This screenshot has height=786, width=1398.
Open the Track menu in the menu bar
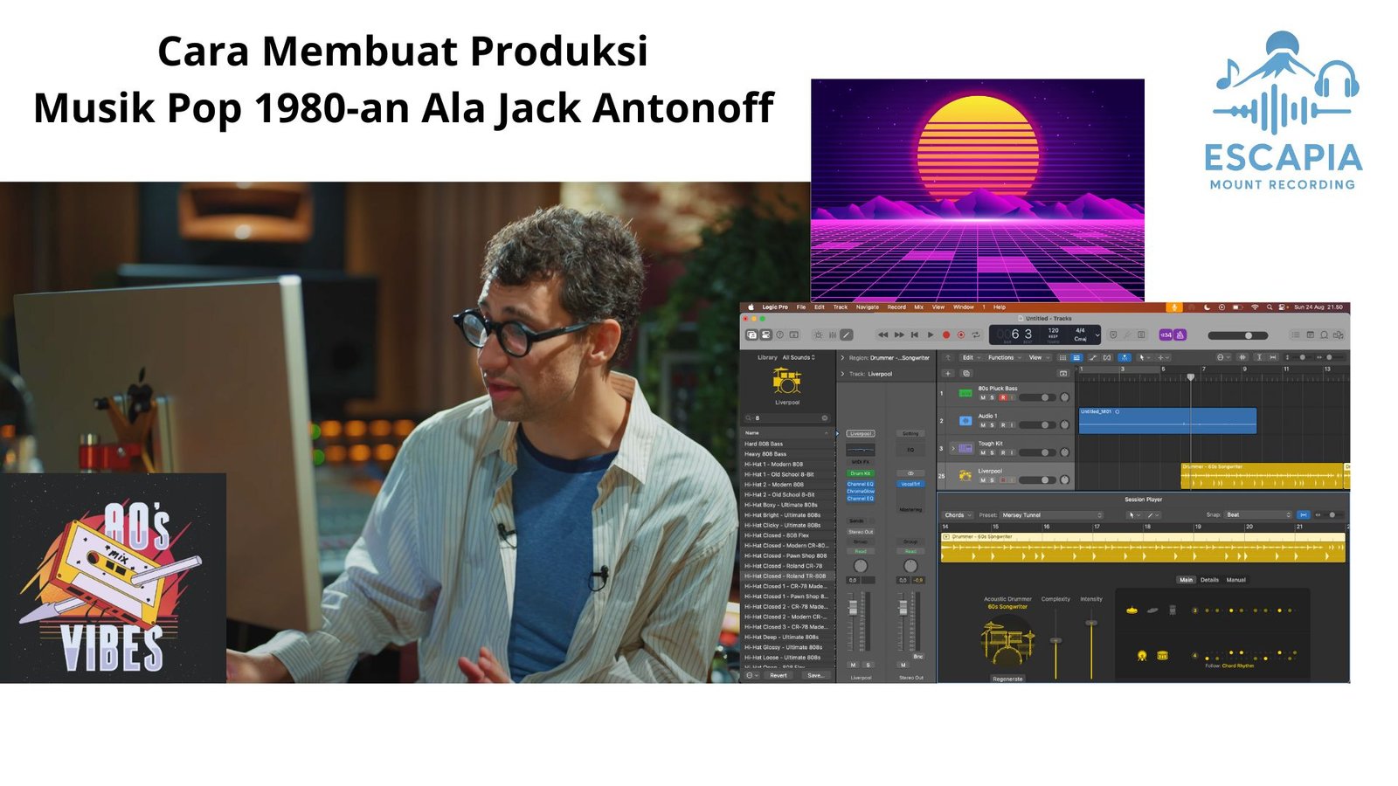(x=840, y=307)
